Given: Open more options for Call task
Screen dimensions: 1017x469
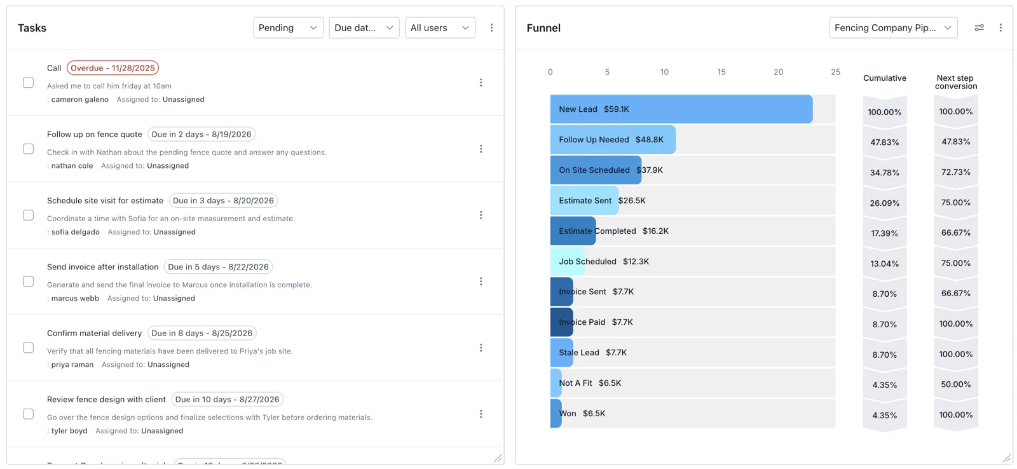Looking at the screenshot, I should click(481, 83).
